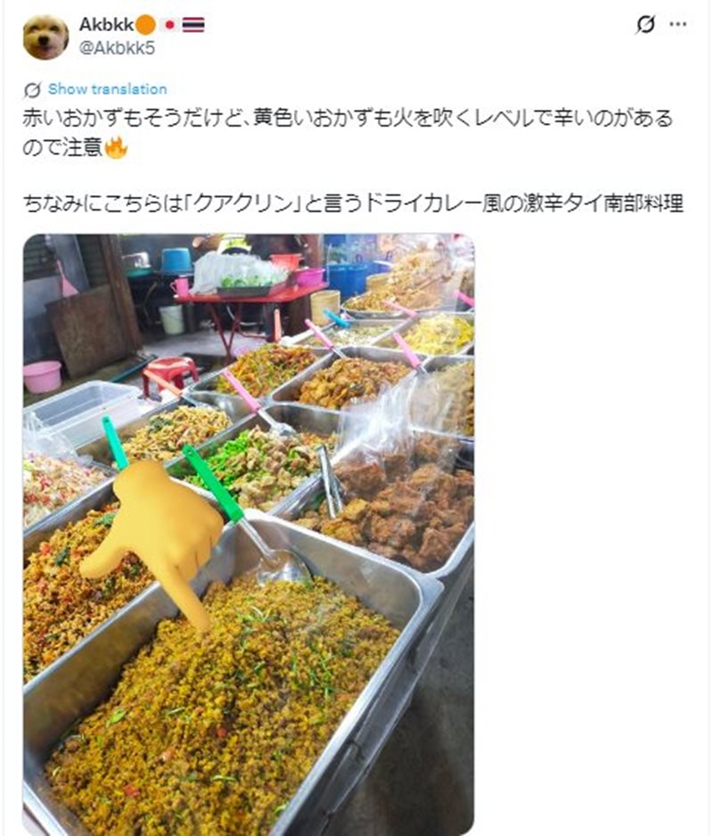Click the Show translation link
Image resolution: width=713 pixels, height=836 pixels.
[107, 89]
